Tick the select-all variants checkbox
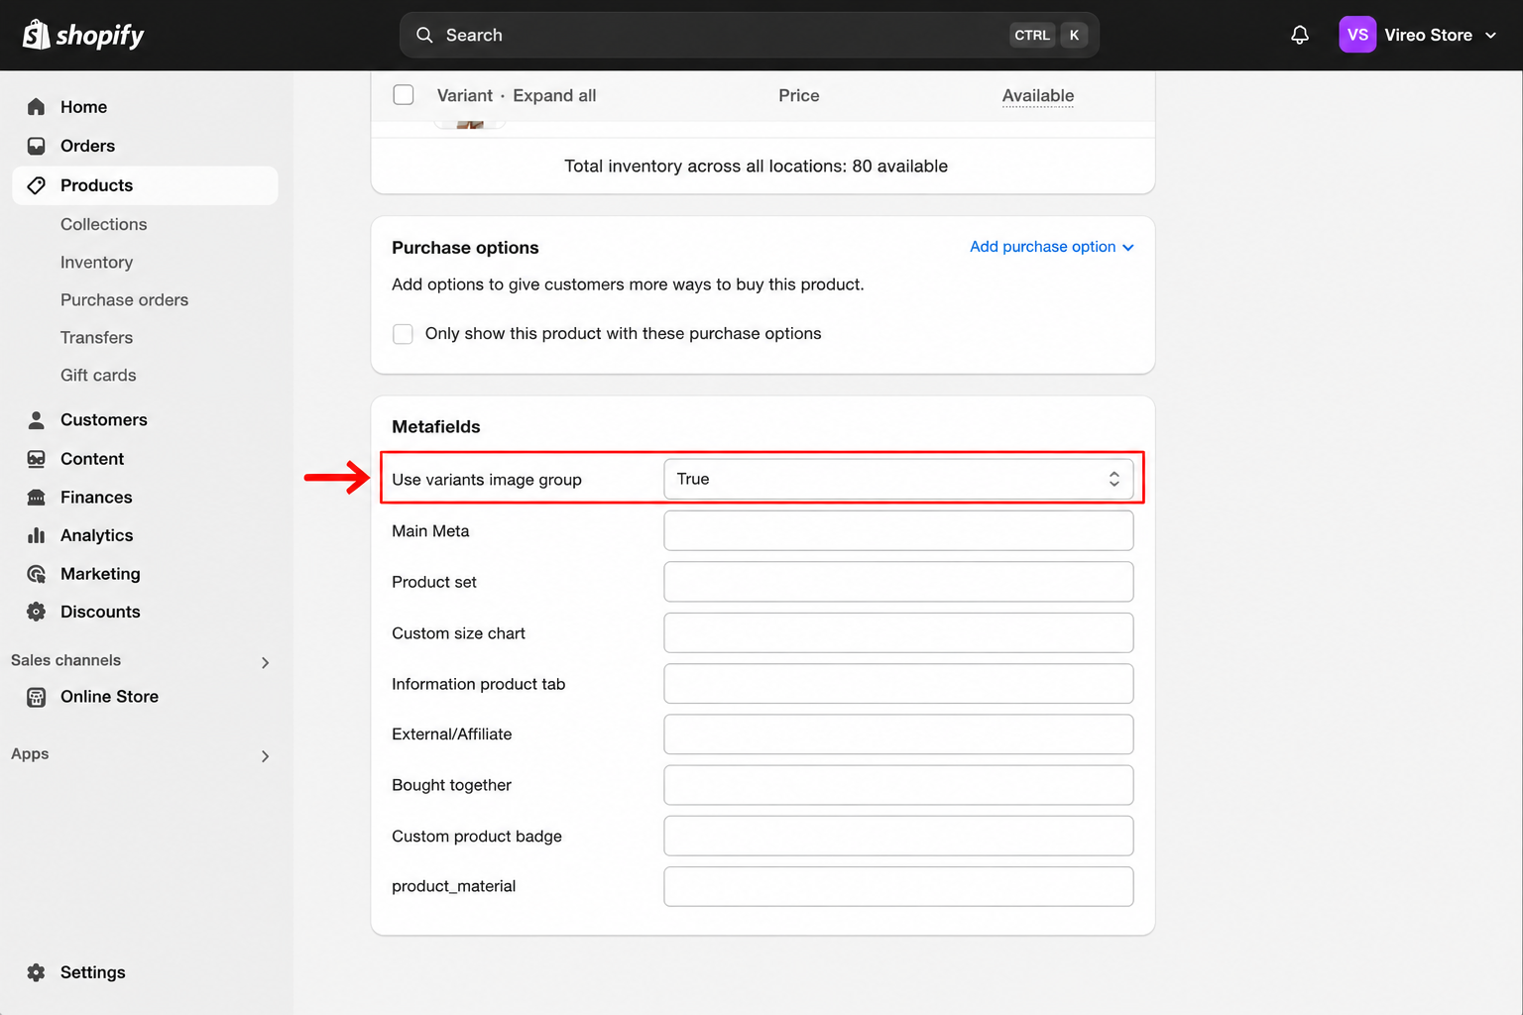 coord(404,95)
